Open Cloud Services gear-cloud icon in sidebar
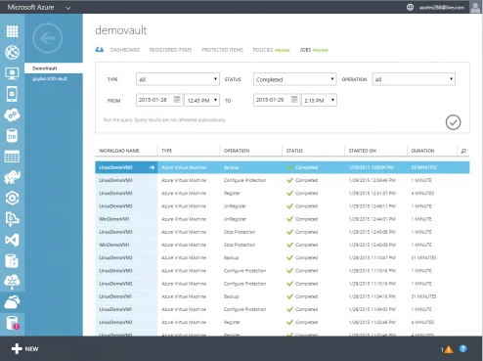 pos(12,114)
